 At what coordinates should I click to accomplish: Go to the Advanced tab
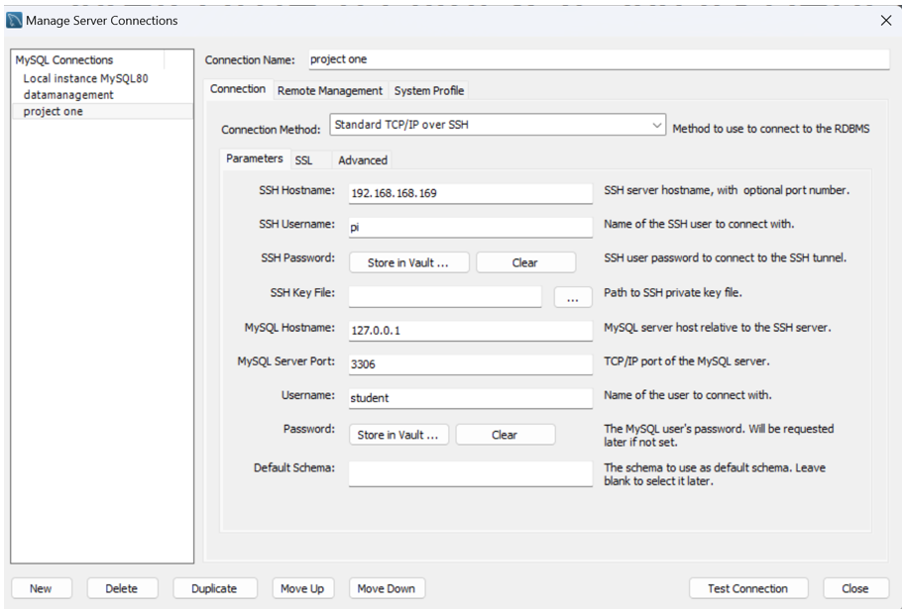point(362,160)
